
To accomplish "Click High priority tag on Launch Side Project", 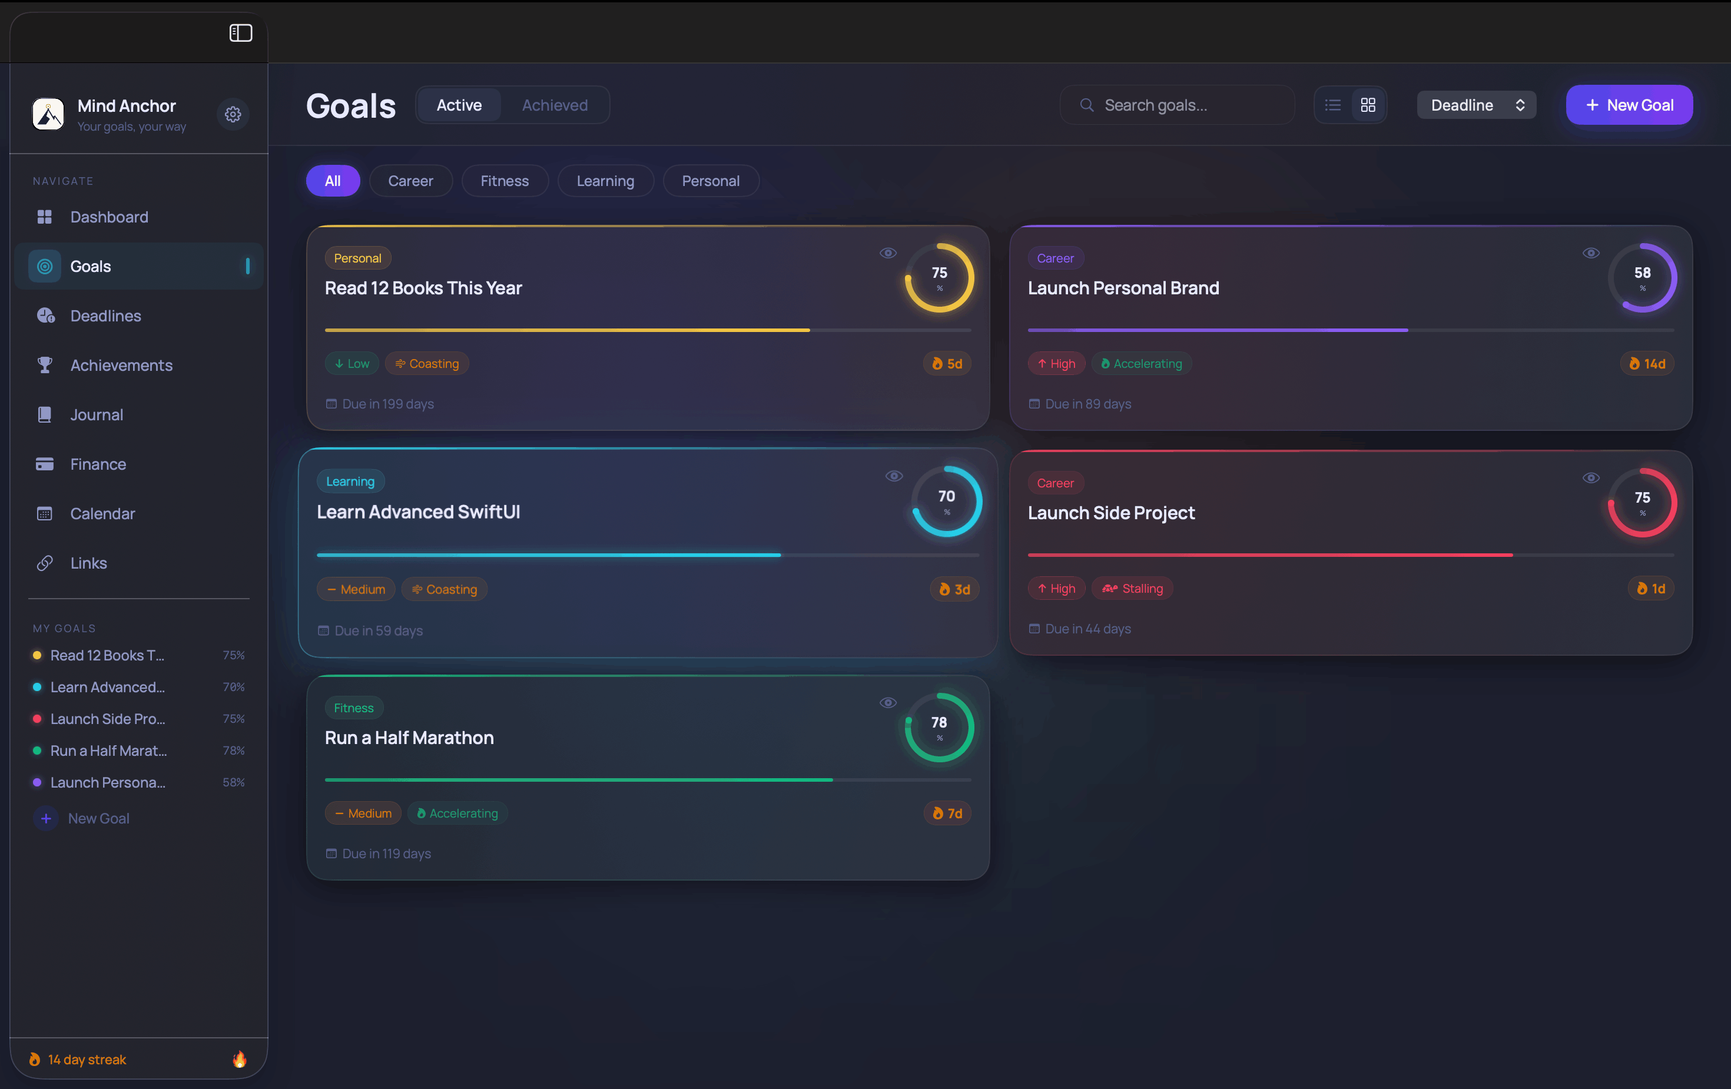I will pyautogui.click(x=1057, y=589).
